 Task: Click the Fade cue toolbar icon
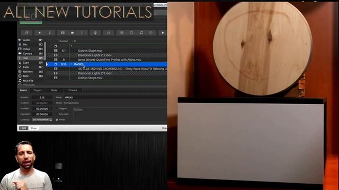[x=109, y=33]
